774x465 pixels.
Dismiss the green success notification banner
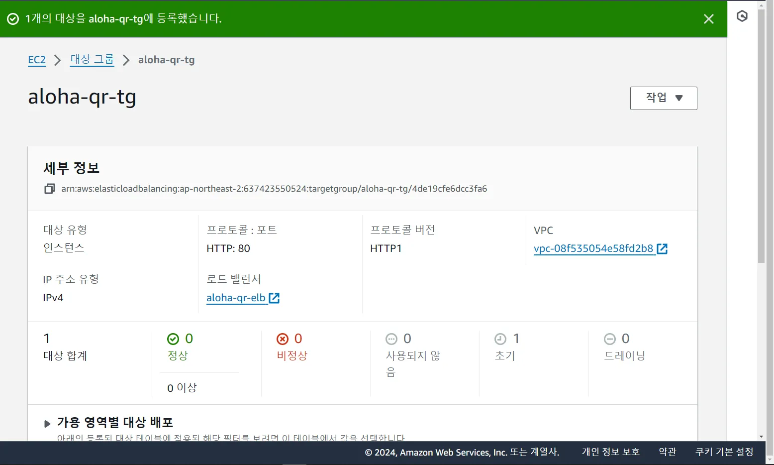(709, 19)
